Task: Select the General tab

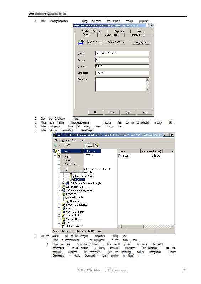Action: (x=86, y=34)
